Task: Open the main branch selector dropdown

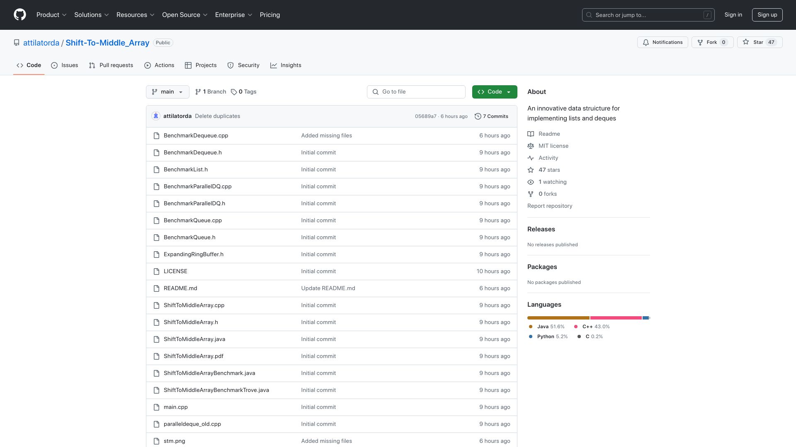Action: tap(167, 92)
